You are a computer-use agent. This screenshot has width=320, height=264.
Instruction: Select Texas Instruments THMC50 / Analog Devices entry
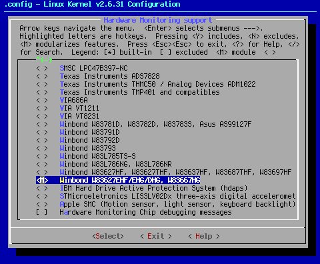pyautogui.click(x=157, y=84)
